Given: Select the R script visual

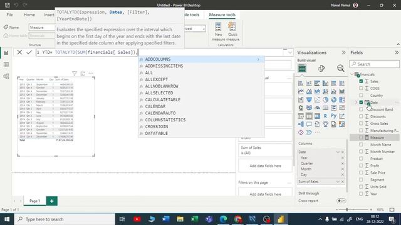Looking at the screenshot, I should [325, 116].
